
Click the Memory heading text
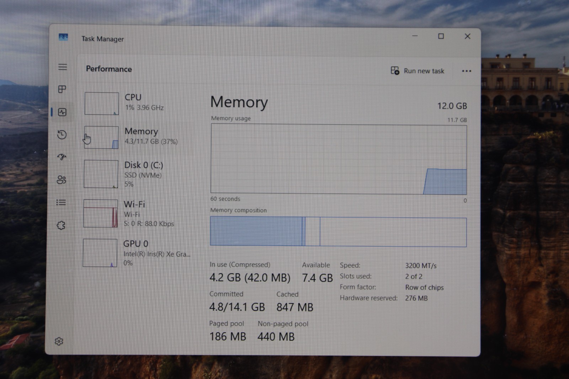coord(239,102)
